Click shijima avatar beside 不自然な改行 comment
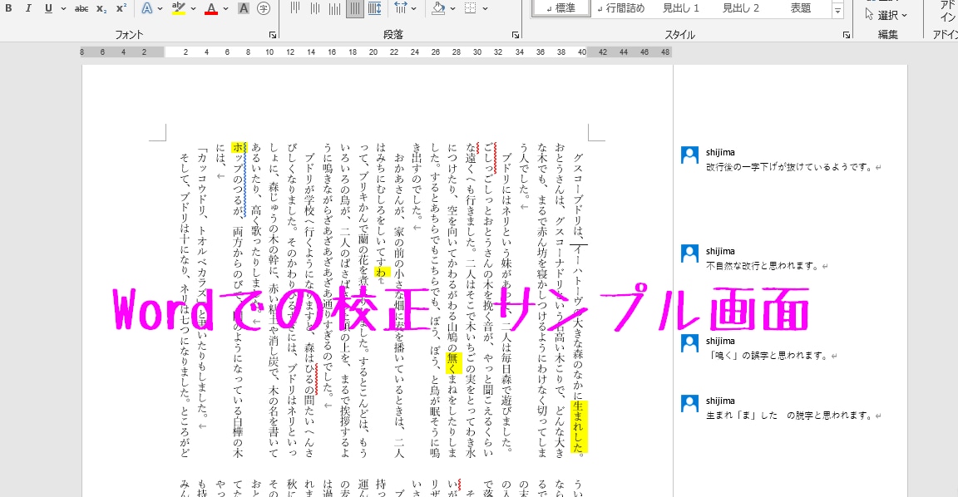Viewport: 958px width, 497px height. coord(689,254)
